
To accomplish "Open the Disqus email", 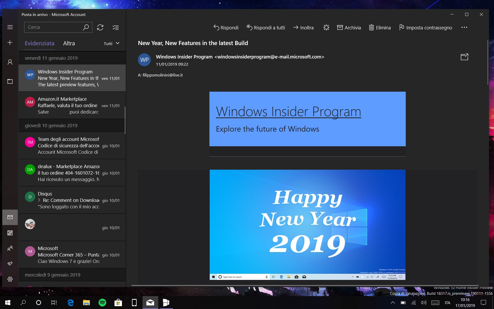I will click(72, 200).
